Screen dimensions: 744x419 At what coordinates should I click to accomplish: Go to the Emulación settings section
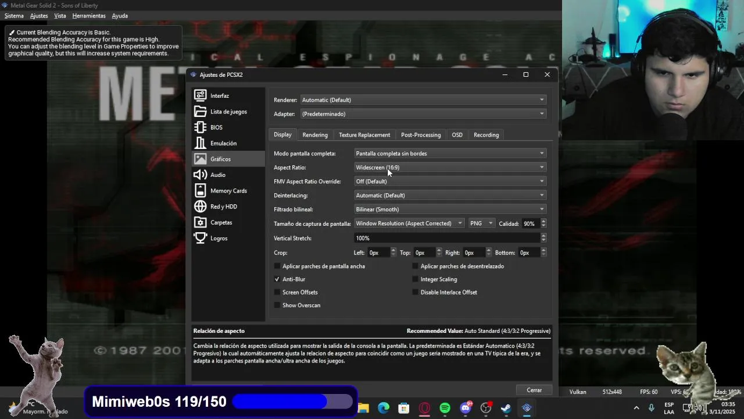[228, 143]
